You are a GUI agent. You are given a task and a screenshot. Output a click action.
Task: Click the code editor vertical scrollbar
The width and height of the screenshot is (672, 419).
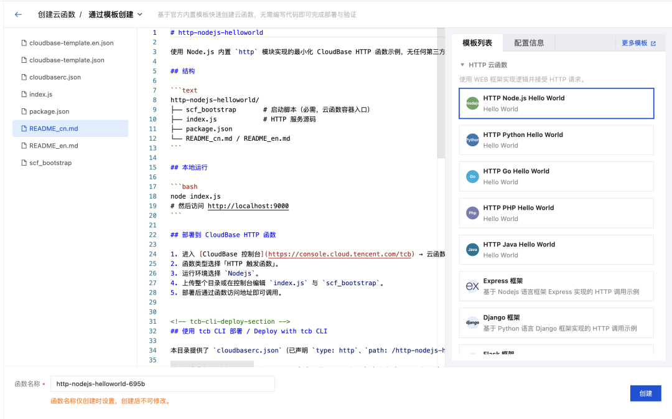[x=441, y=93]
